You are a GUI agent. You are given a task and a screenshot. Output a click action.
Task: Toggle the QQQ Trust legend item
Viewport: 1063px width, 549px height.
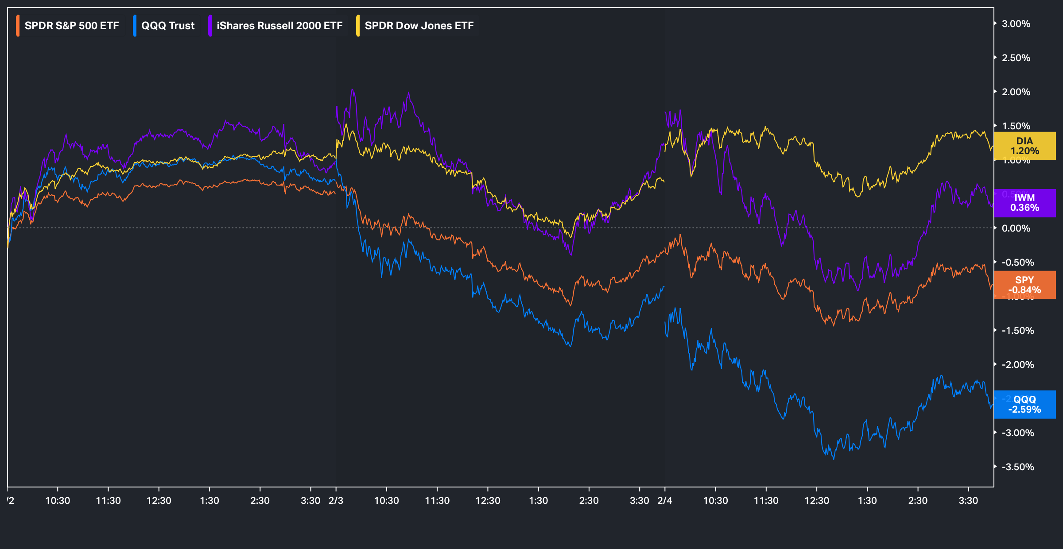[x=167, y=26]
